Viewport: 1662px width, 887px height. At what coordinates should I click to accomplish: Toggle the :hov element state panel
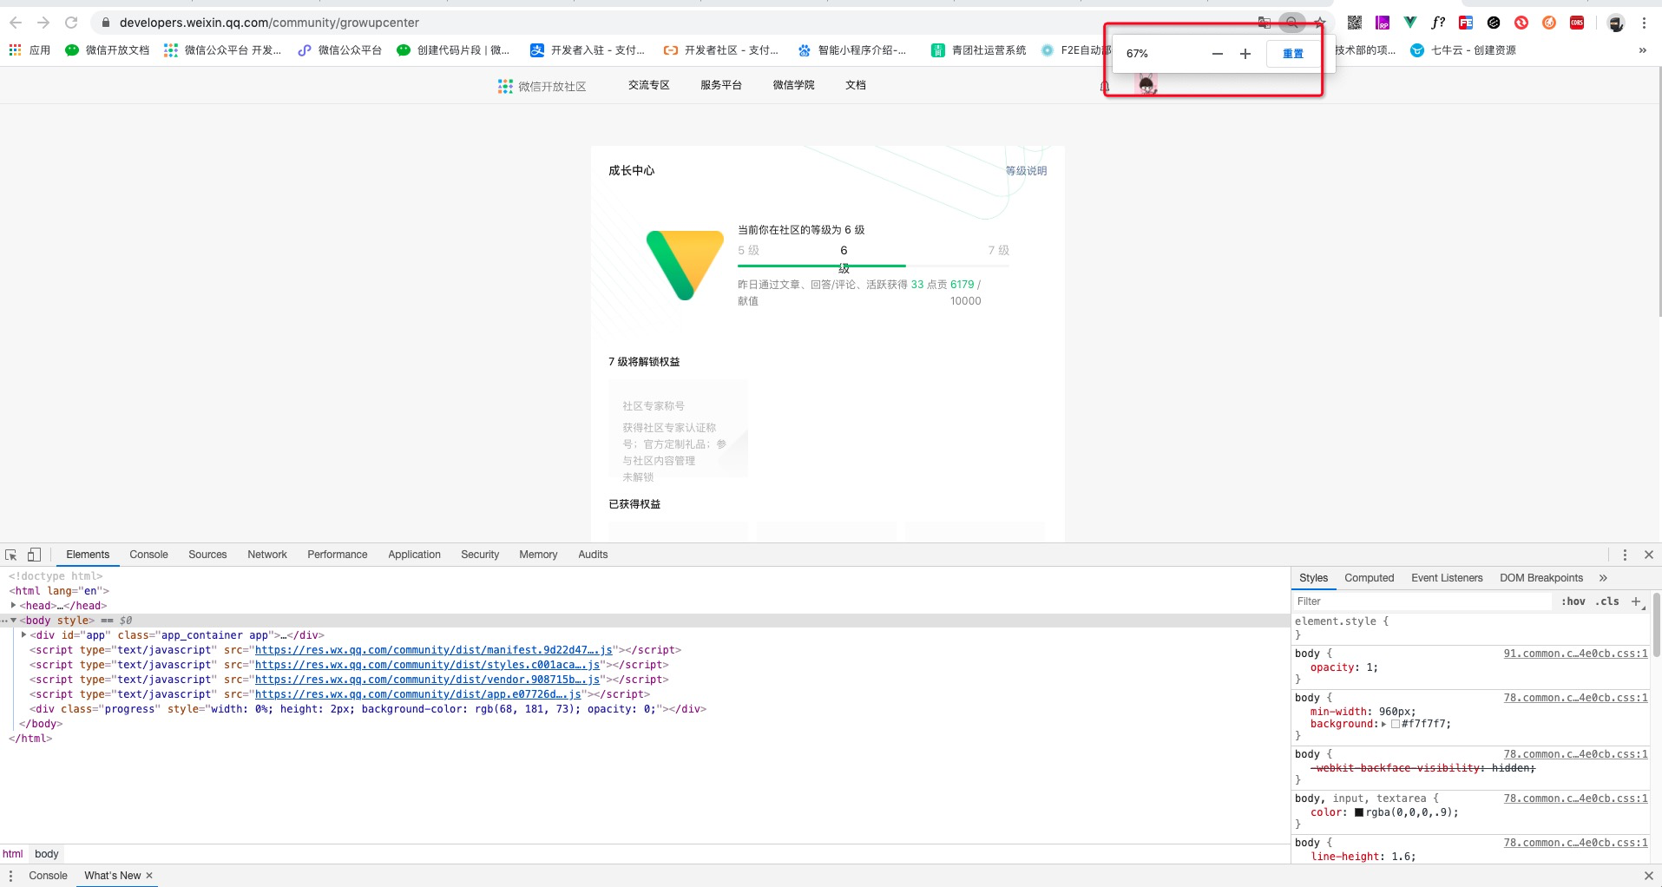point(1573,601)
